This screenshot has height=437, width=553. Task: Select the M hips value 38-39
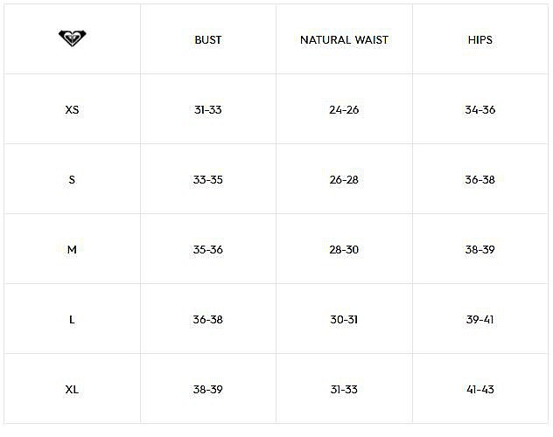coord(480,250)
